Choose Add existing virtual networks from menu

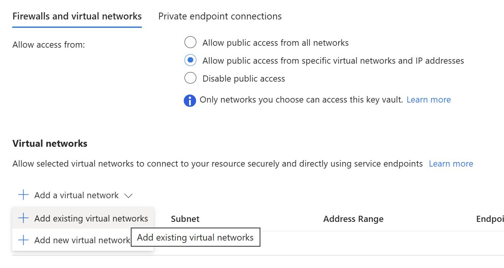[83, 218]
